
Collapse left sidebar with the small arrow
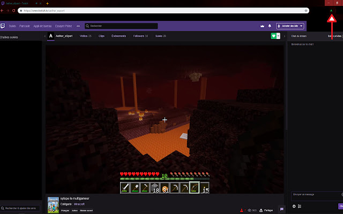(44, 36)
